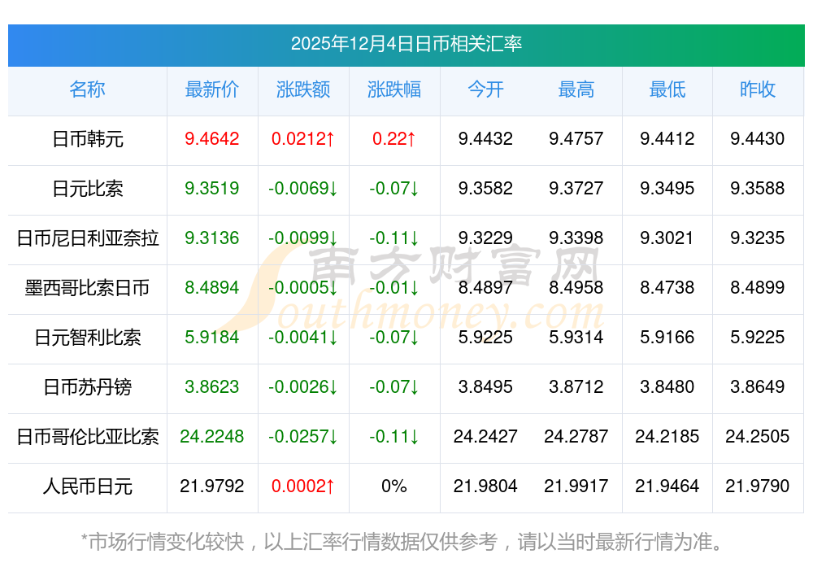Open the 日币韩元 currency pair row
Image resolution: width=813 pixels, height=567 pixels.
pos(87,139)
